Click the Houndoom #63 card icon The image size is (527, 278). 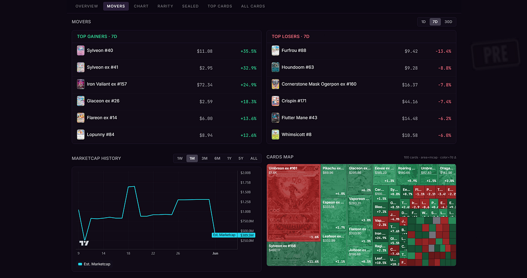point(275,67)
